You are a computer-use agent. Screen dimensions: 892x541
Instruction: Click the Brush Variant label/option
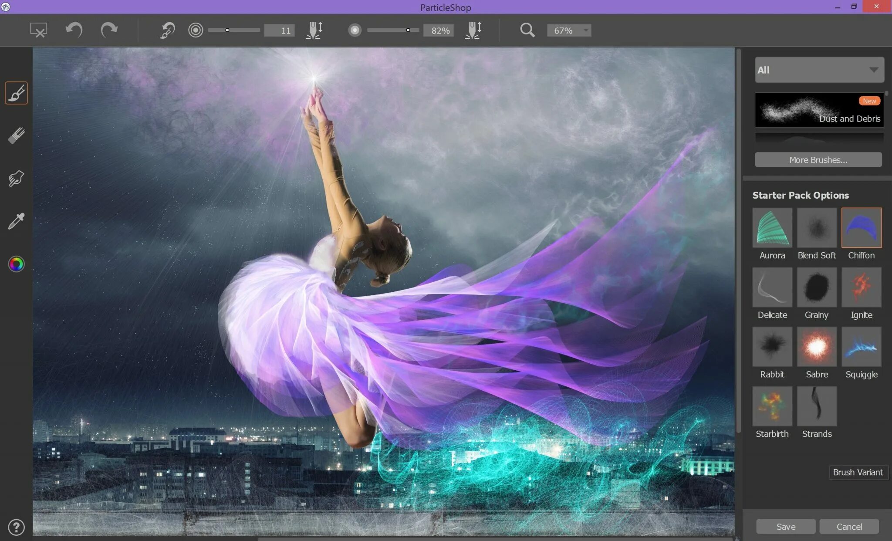pos(858,472)
